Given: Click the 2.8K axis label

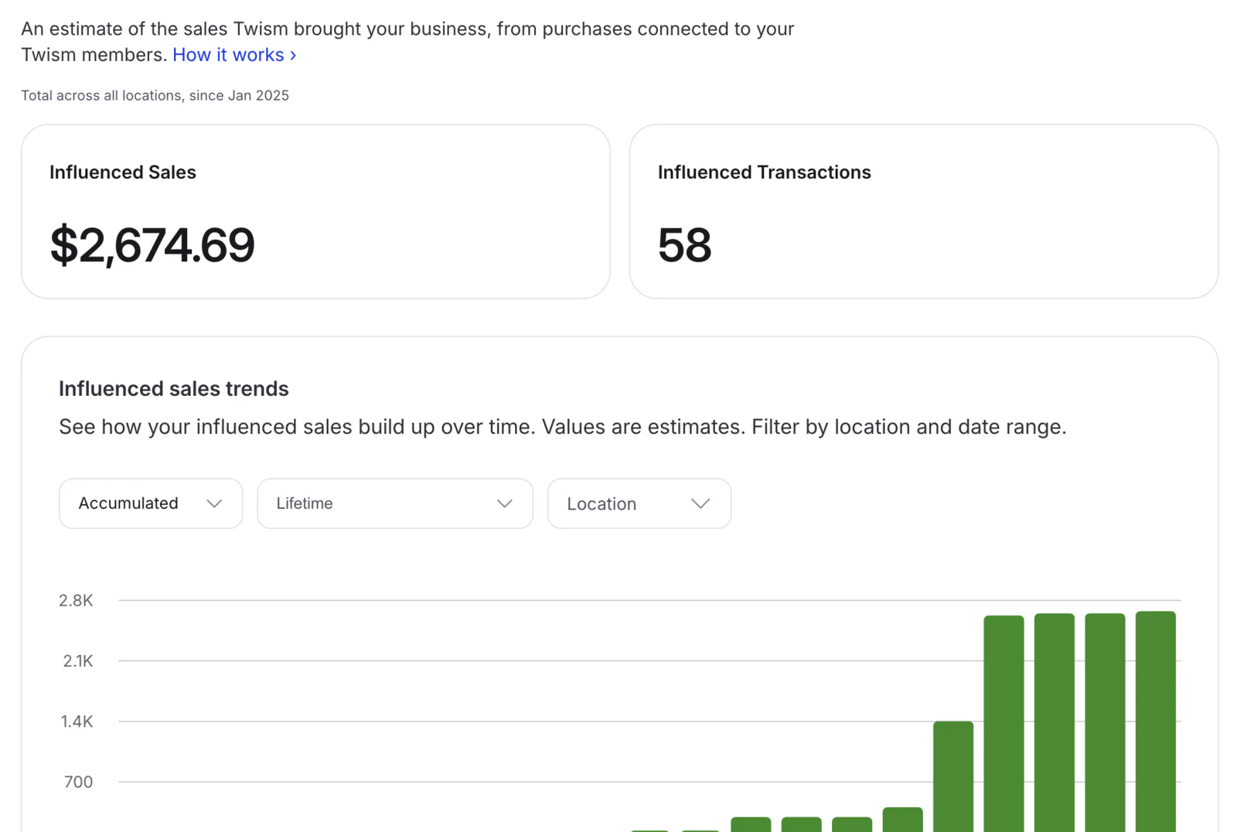Looking at the screenshot, I should [76, 601].
